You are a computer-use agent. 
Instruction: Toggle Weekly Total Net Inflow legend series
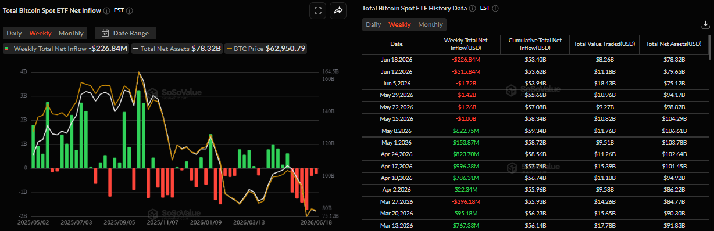click(x=67, y=49)
